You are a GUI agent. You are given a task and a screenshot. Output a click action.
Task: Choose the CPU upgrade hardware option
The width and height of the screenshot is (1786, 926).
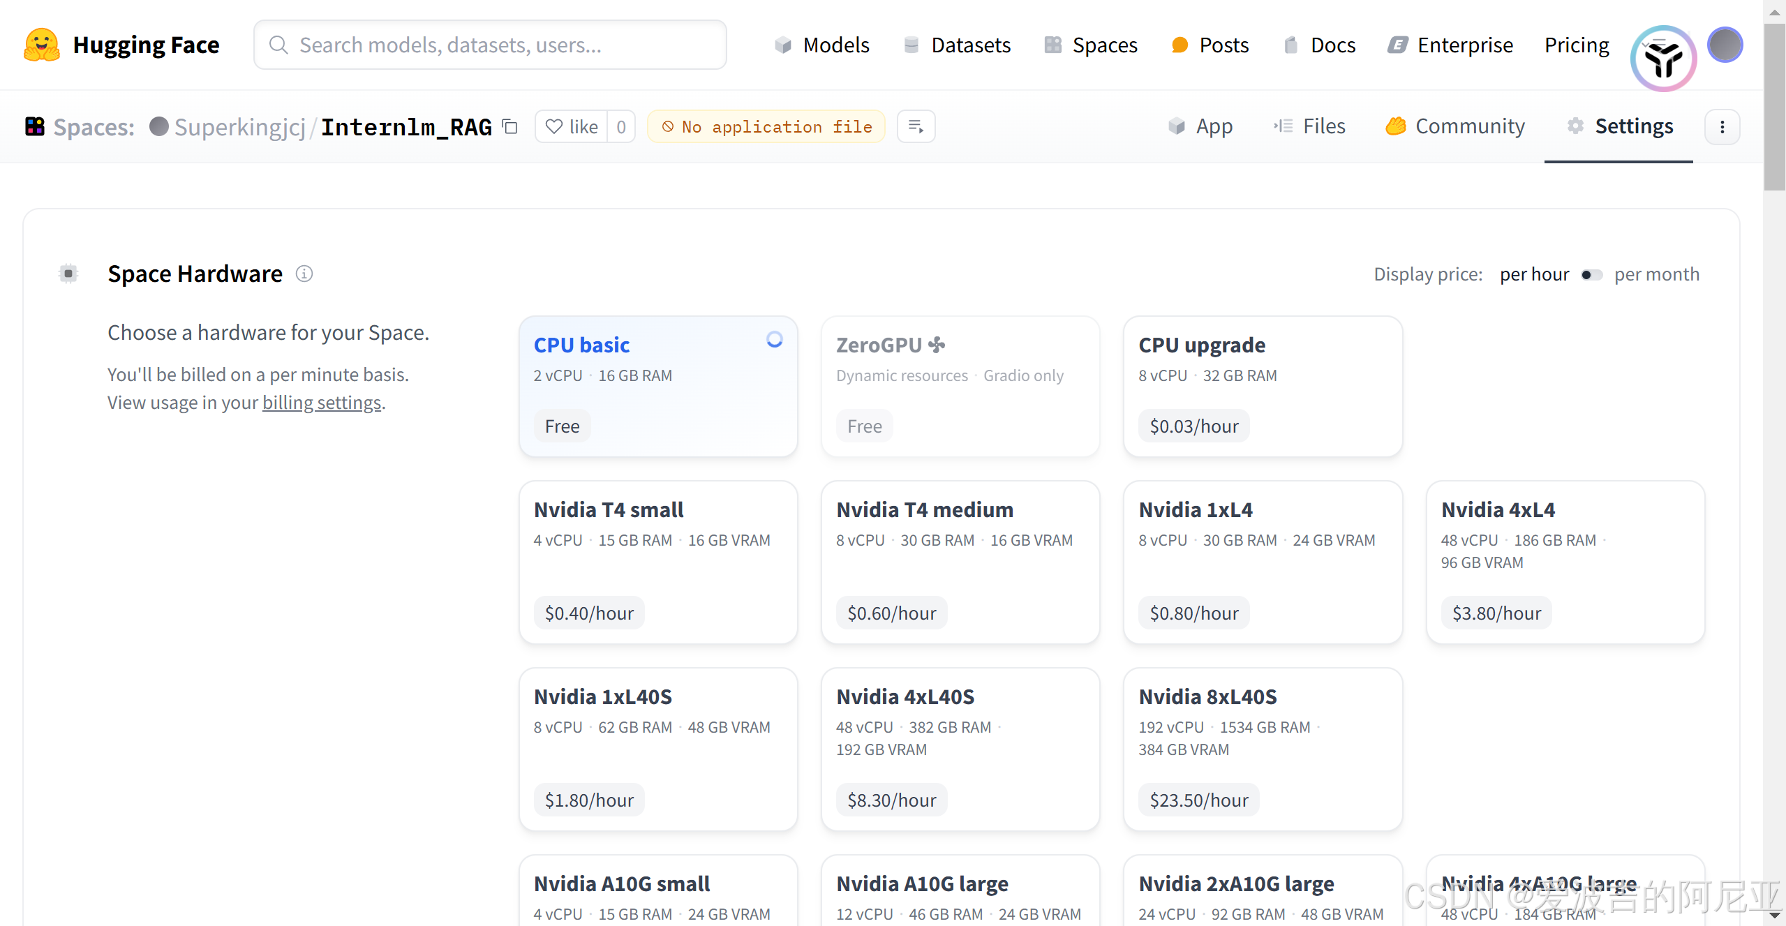click(x=1262, y=386)
